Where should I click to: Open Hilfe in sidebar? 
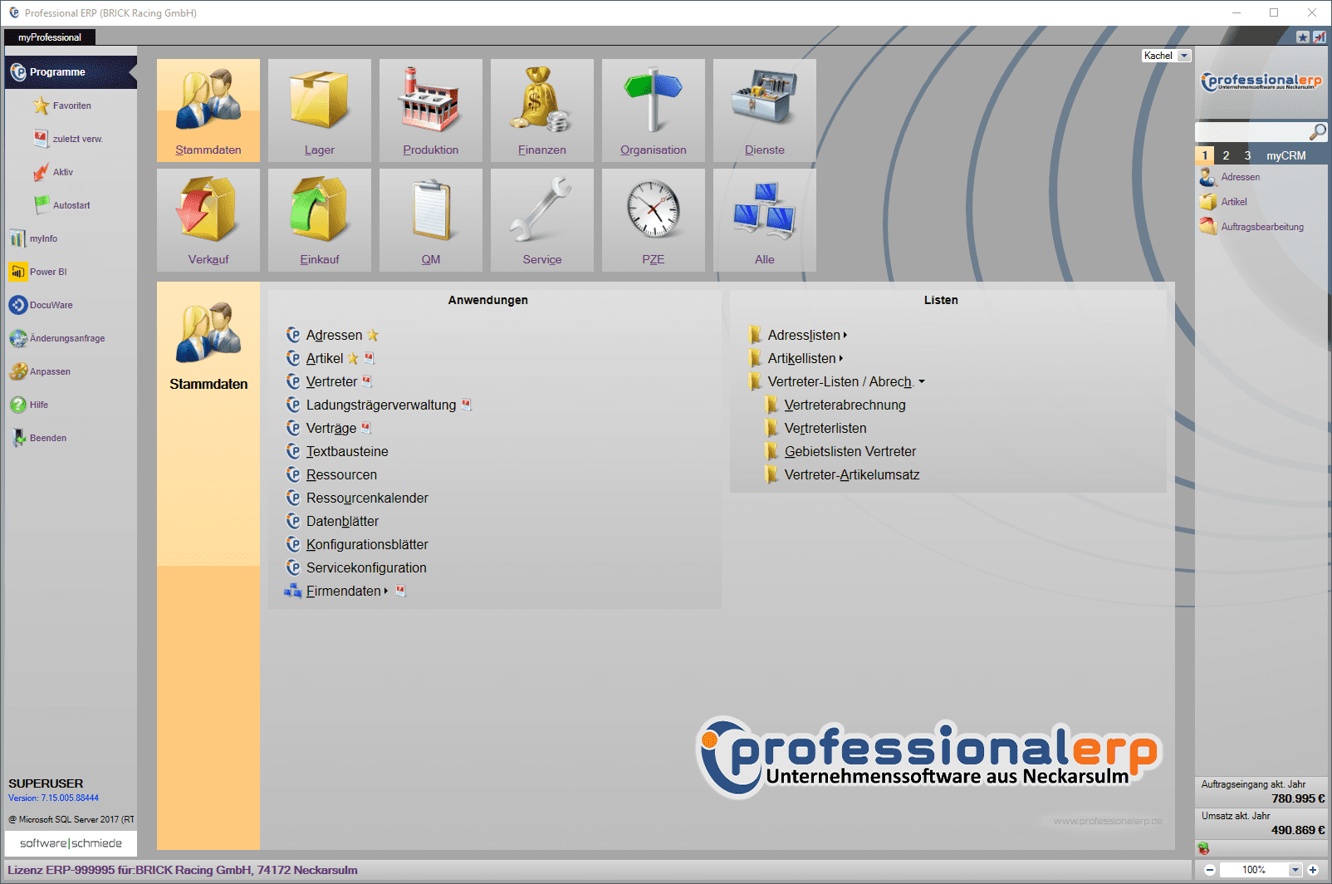(x=29, y=405)
